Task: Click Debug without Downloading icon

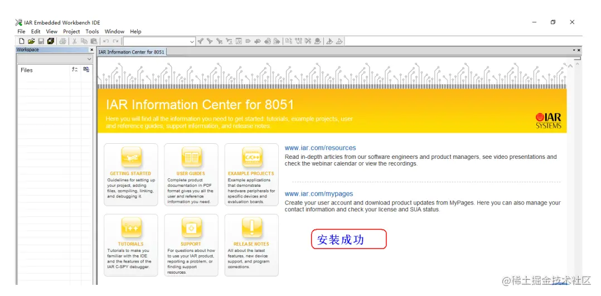Action: click(339, 41)
